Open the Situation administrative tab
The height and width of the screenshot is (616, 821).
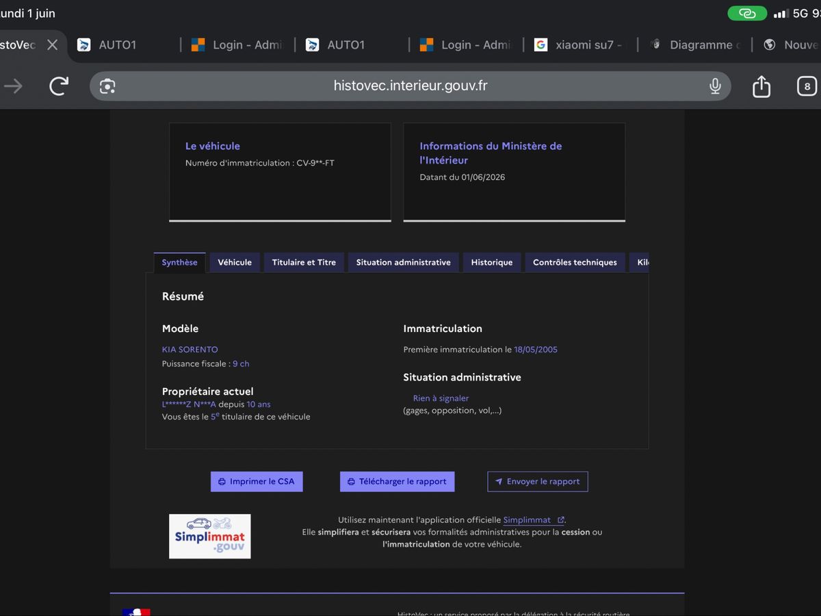point(404,263)
